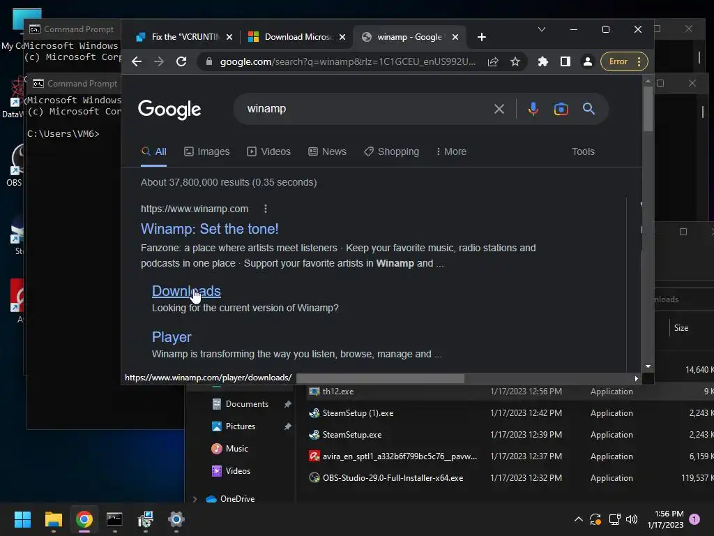Viewport: 714px width, 536px height.
Task: Click the address bar URL
Action: tap(347, 61)
